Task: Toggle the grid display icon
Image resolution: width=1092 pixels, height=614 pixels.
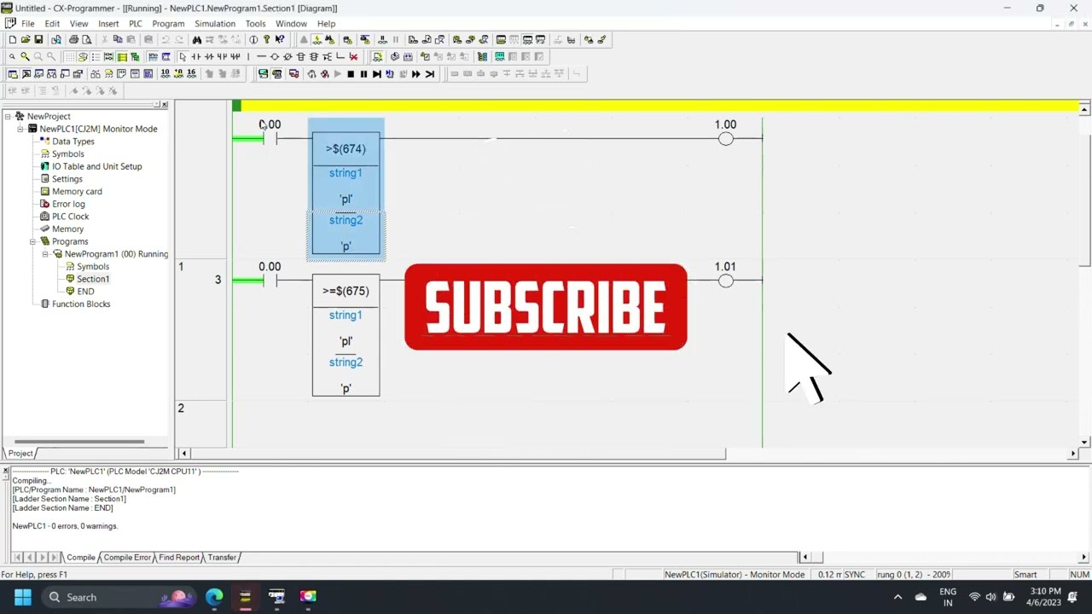Action: coord(69,56)
